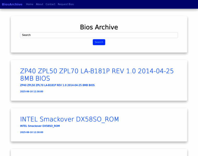Go to the Home nav item

[30, 4]
